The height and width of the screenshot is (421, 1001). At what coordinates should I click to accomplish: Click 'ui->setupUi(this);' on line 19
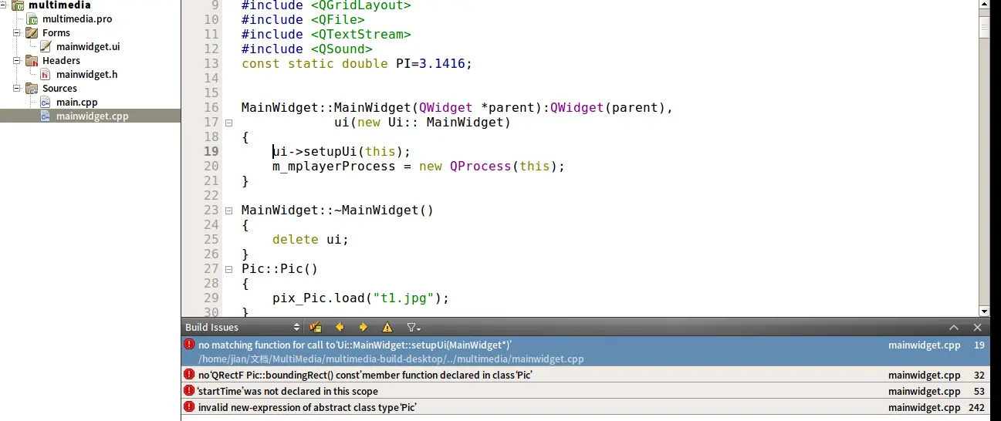[341, 151]
